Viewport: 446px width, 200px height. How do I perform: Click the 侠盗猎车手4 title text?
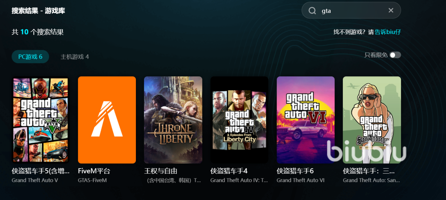click(x=229, y=171)
